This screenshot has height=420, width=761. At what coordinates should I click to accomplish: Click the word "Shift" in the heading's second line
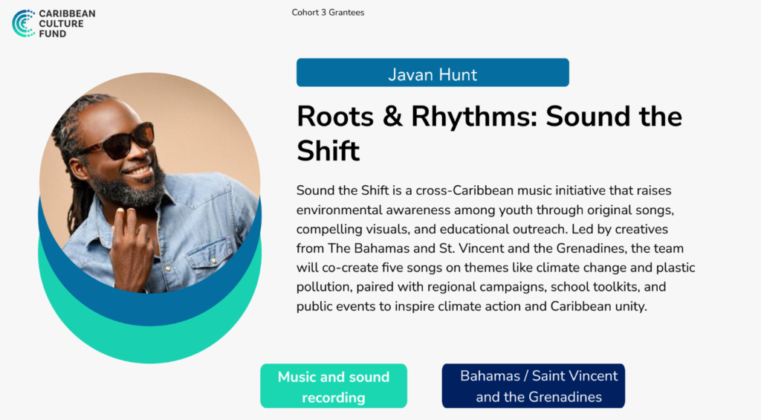tap(328, 151)
